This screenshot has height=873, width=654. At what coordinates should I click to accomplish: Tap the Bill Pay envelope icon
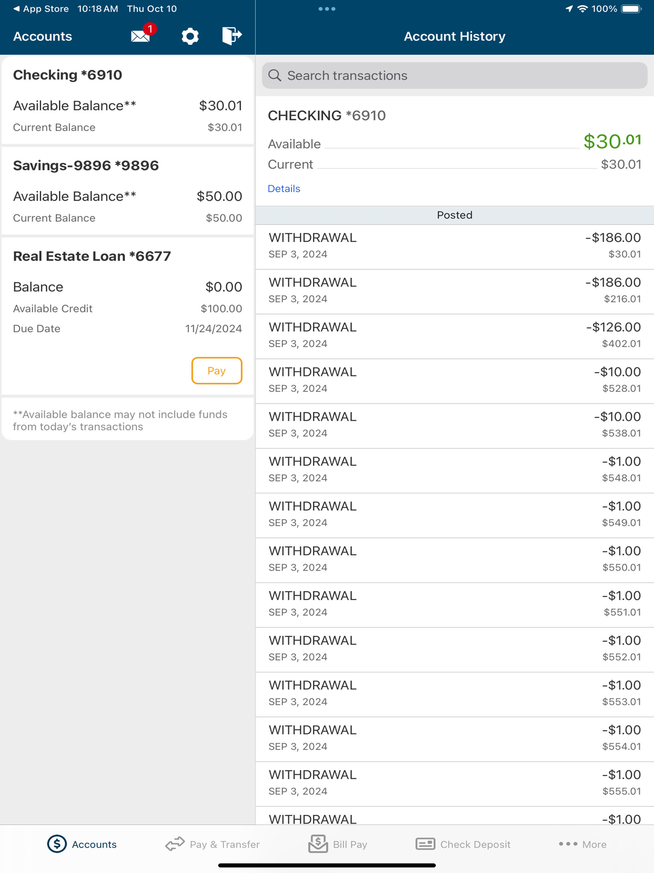(x=318, y=844)
